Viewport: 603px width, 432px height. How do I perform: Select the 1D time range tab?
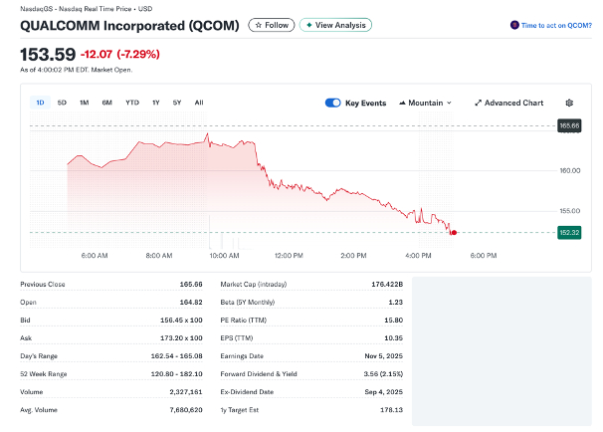[x=40, y=103]
